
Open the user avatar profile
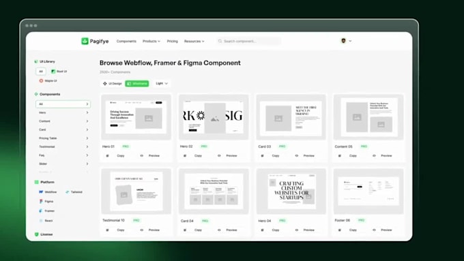coord(343,41)
